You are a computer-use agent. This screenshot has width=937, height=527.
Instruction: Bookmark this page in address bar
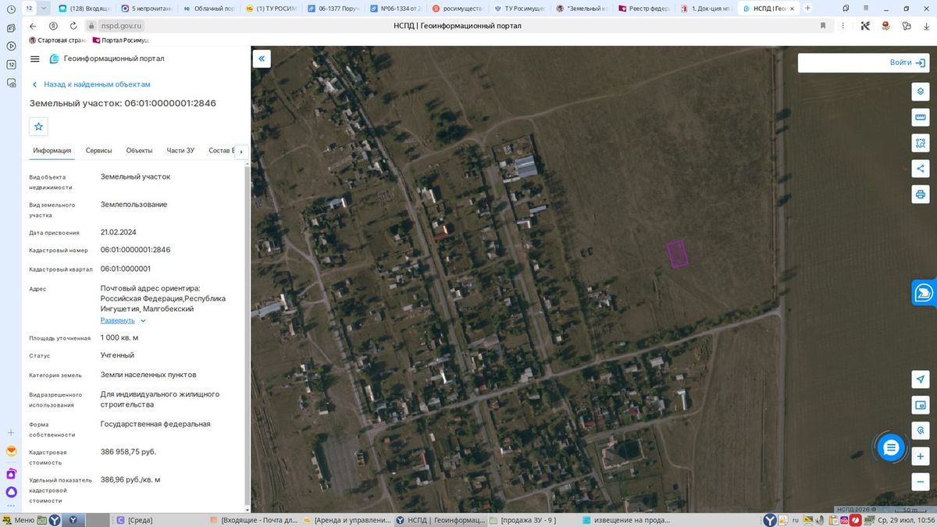point(823,26)
